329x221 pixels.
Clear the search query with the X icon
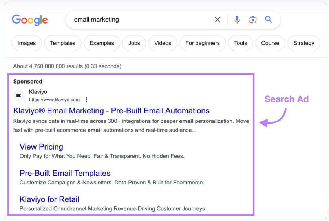[218, 20]
